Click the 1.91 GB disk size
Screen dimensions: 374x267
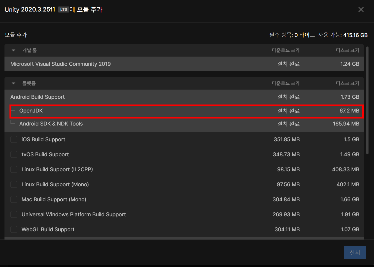point(350,214)
